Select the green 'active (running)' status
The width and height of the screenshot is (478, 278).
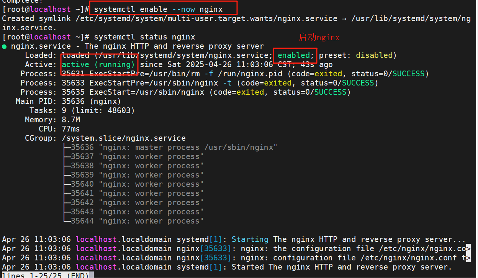point(98,64)
